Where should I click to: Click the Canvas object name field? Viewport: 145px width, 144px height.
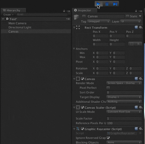[106, 16]
